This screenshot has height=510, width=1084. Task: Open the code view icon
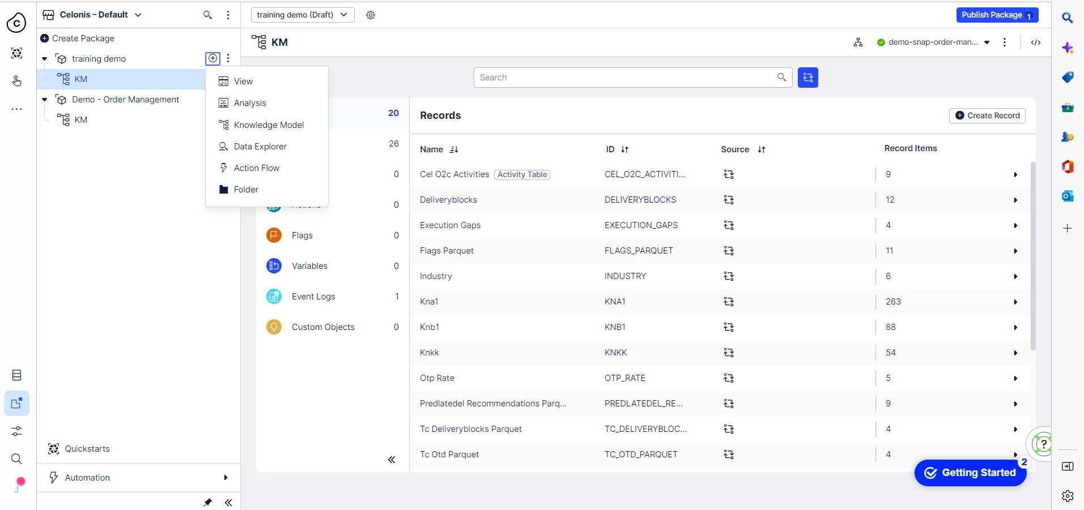pyautogui.click(x=1035, y=42)
